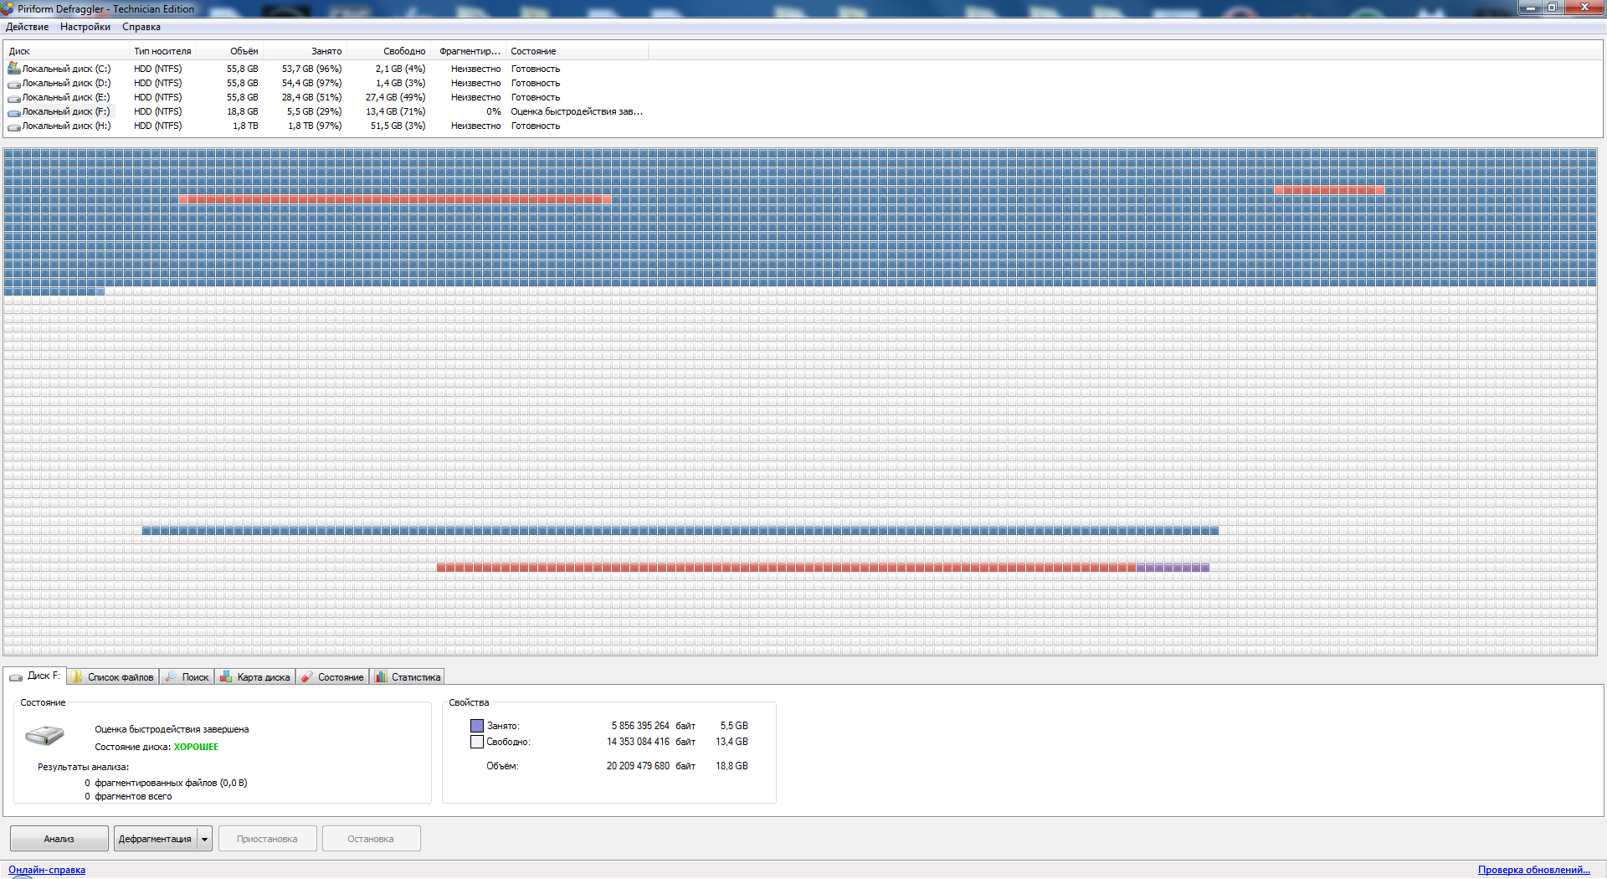Click the drive icon for Локальный диск (F:)
The image size is (1607, 879).
(14, 112)
